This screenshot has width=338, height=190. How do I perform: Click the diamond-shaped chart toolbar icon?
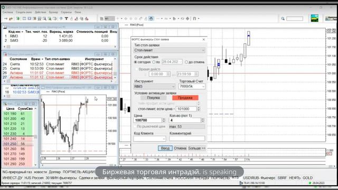187,19
